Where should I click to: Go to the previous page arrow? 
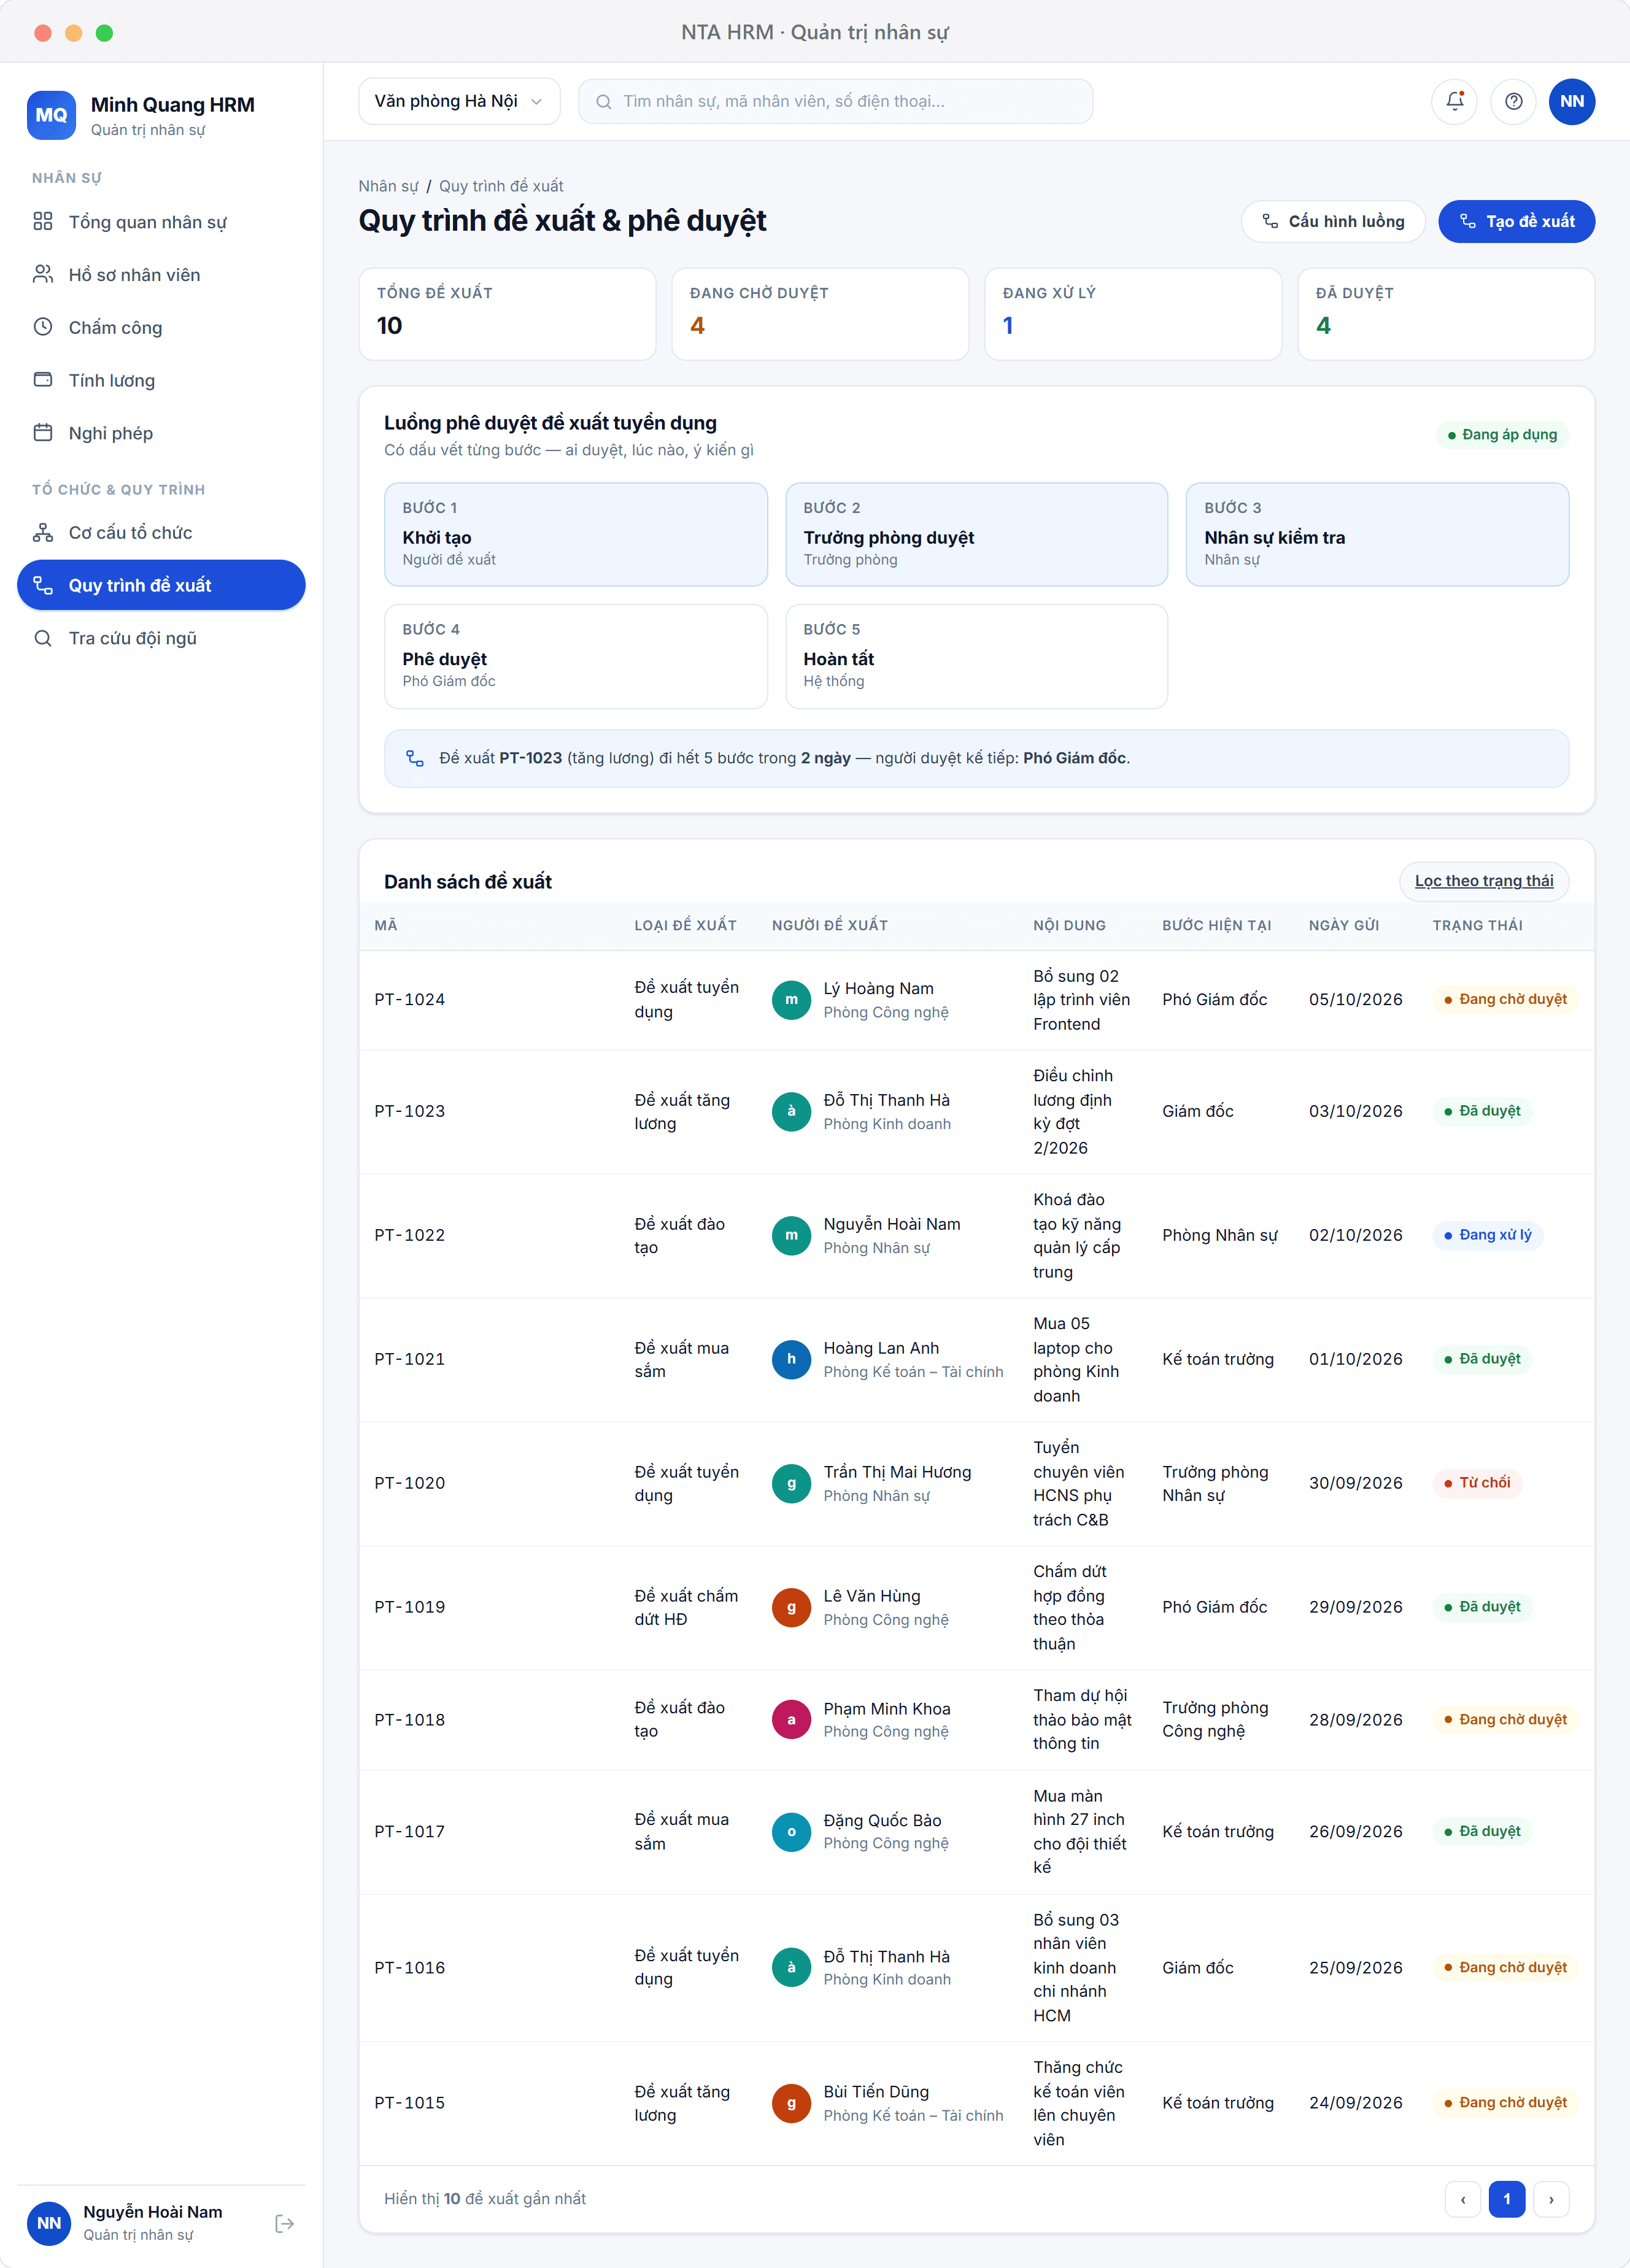[x=1463, y=2199]
